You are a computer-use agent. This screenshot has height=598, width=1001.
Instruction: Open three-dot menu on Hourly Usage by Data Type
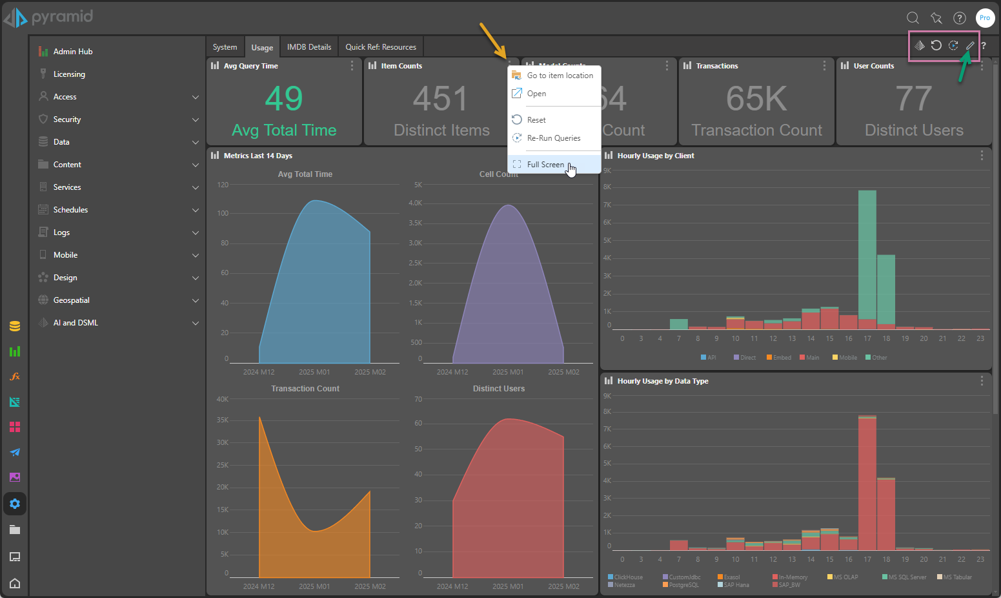click(x=982, y=381)
